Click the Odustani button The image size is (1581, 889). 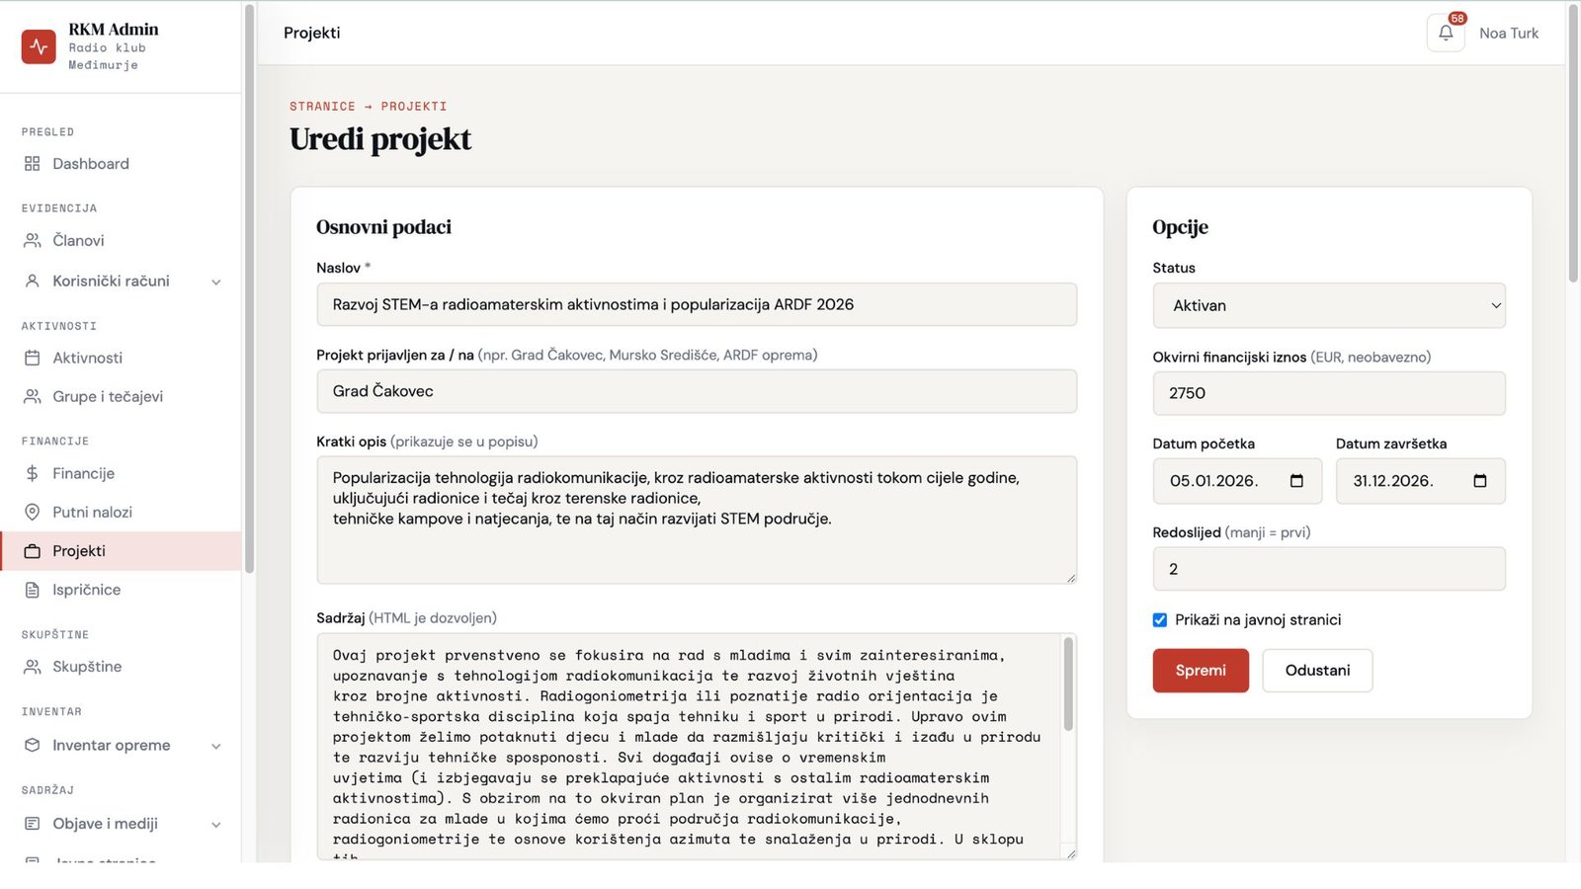[1317, 671]
